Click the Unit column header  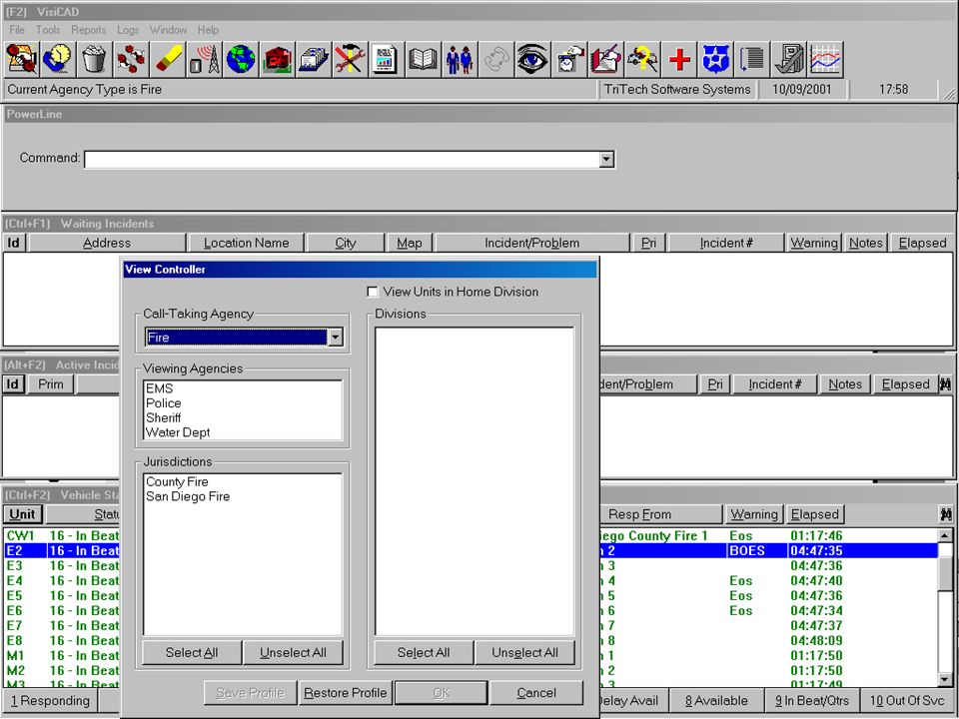(23, 514)
